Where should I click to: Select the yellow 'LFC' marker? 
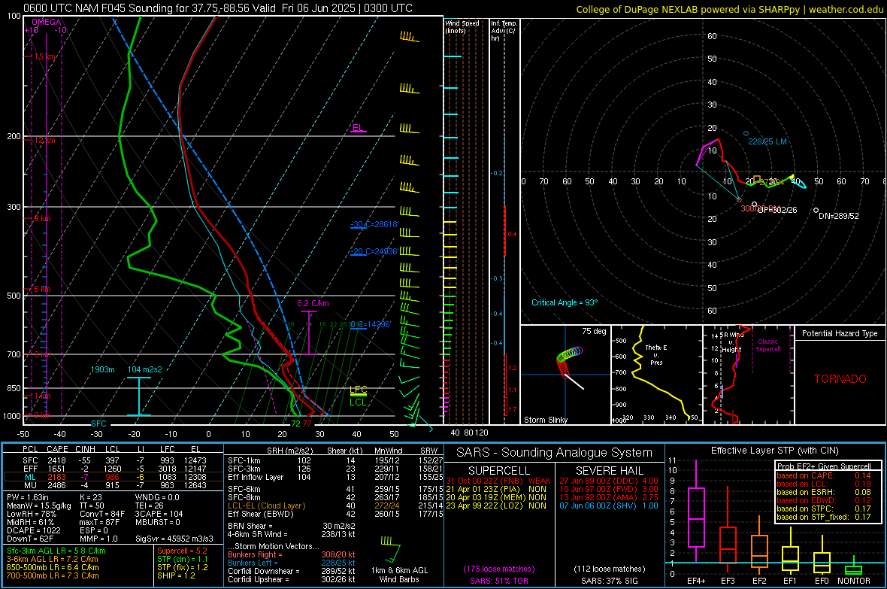[358, 390]
